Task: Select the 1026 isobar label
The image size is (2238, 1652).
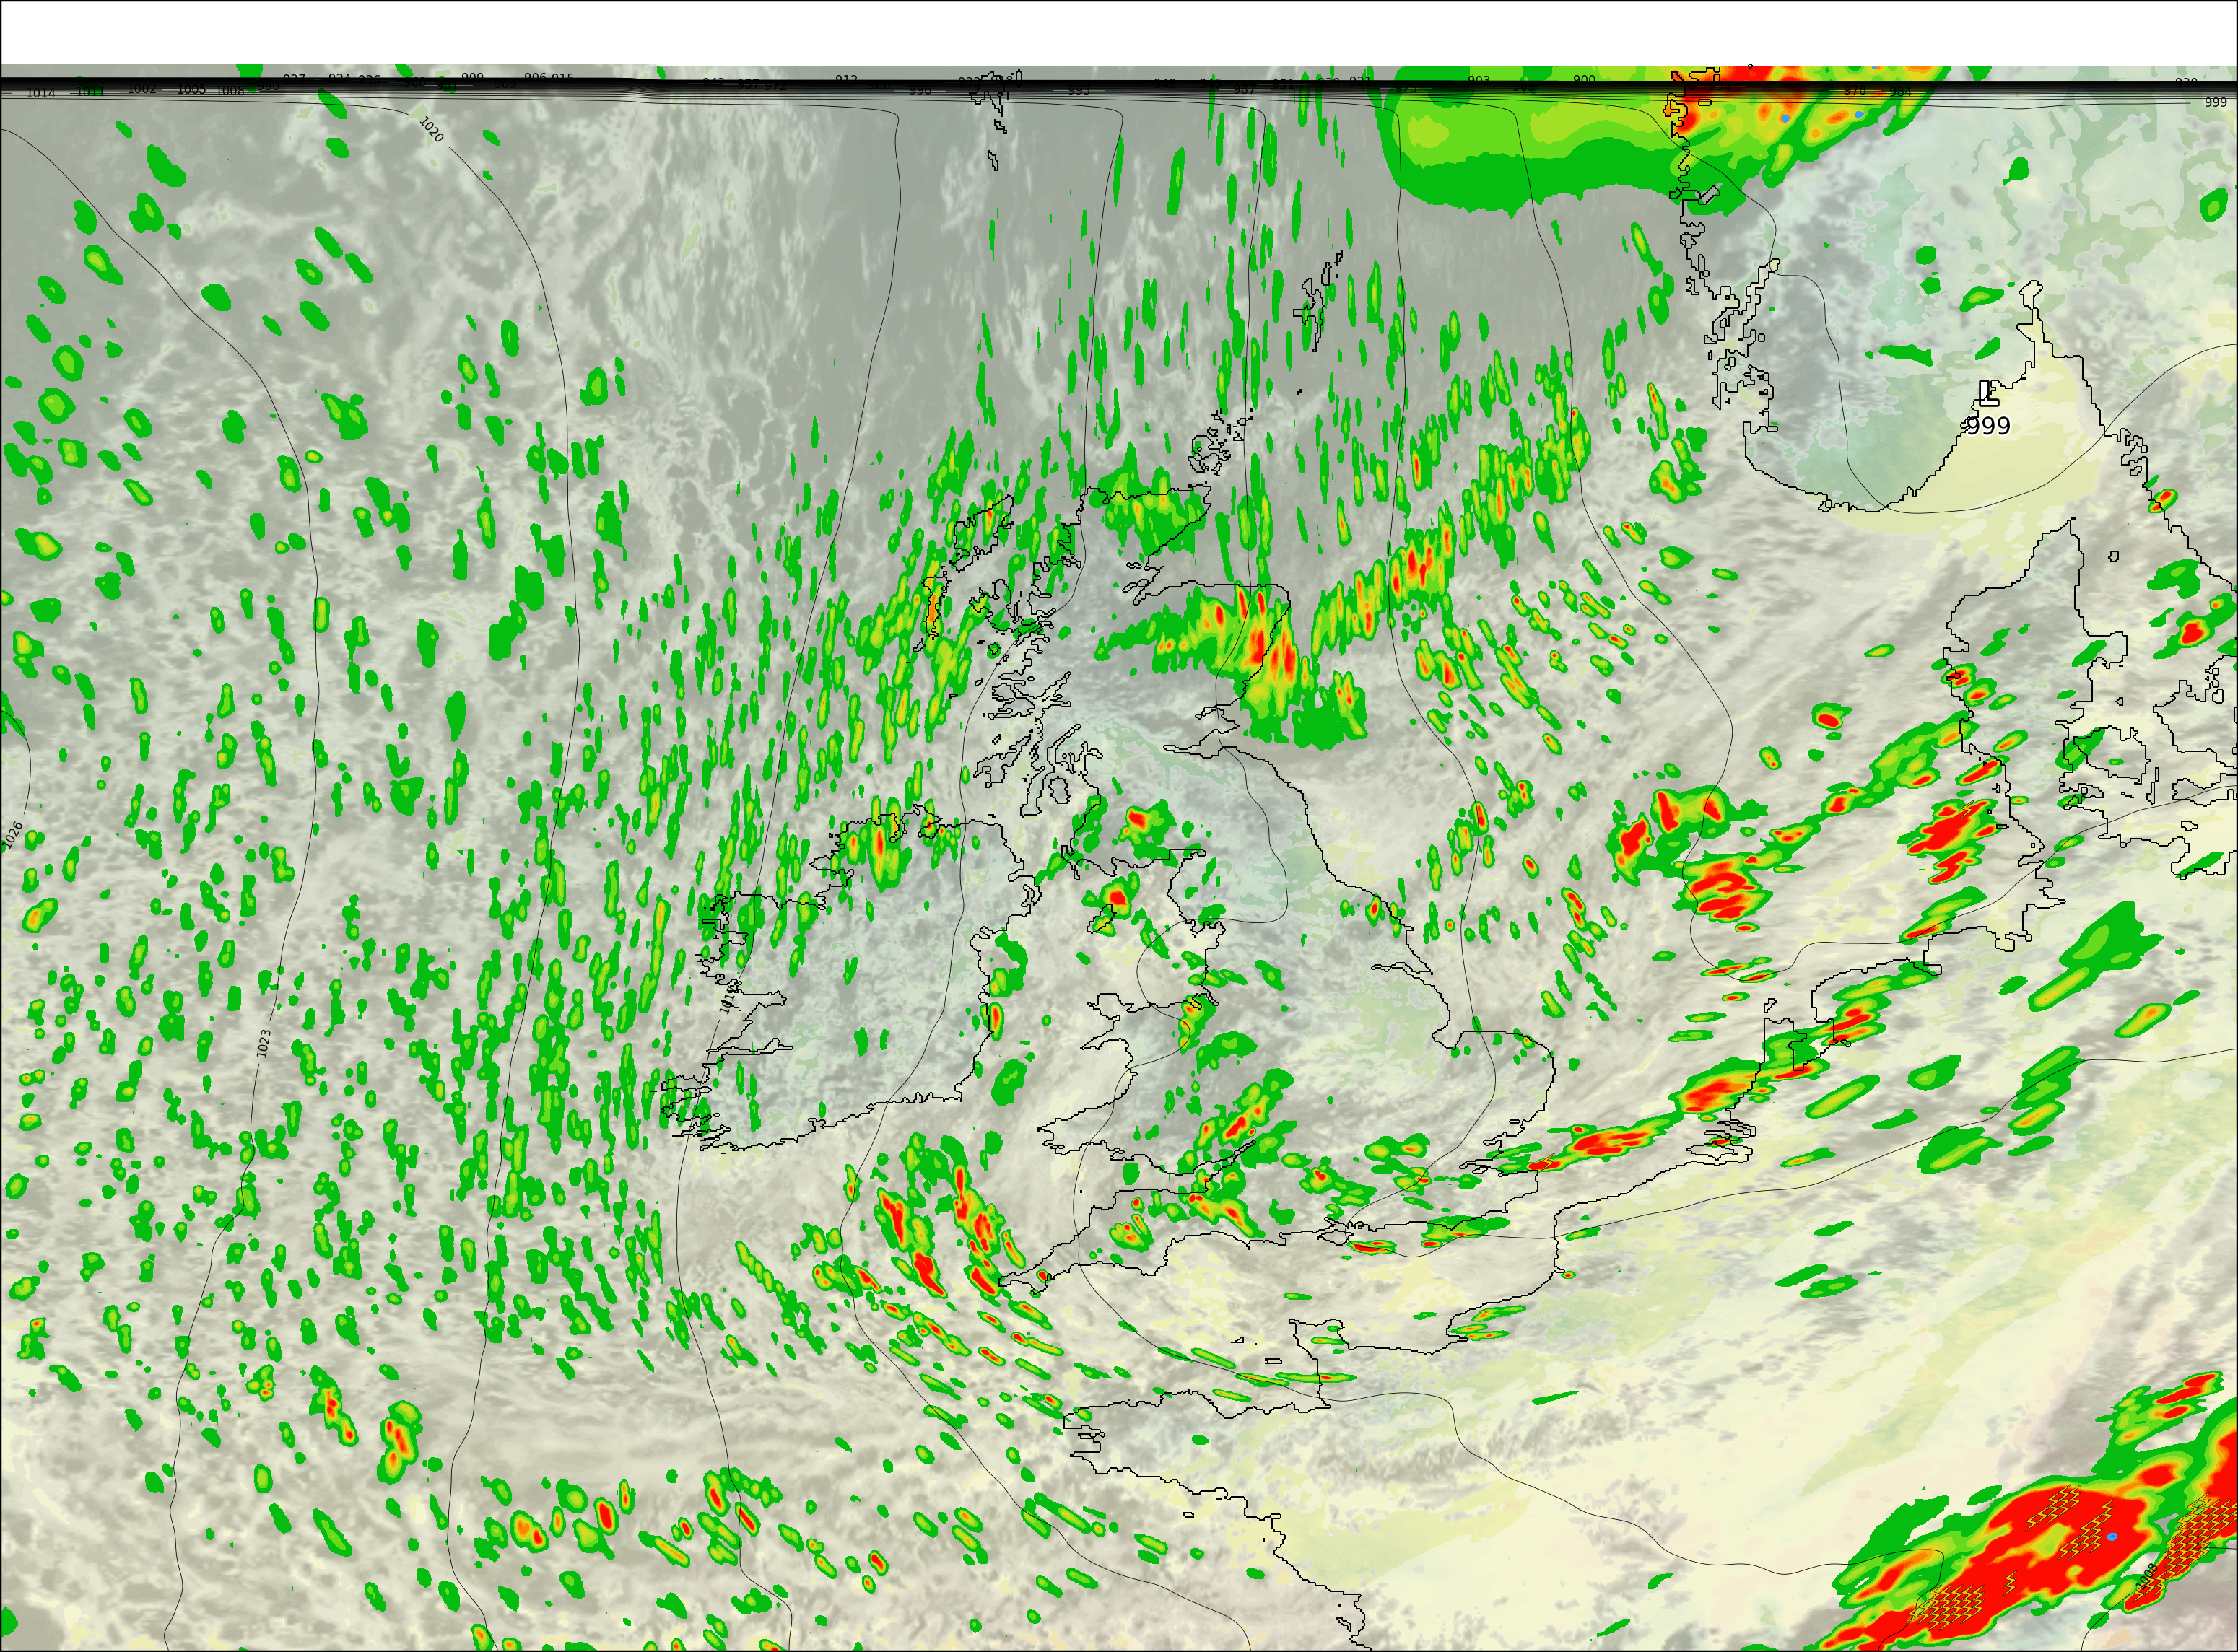Action: (13, 836)
